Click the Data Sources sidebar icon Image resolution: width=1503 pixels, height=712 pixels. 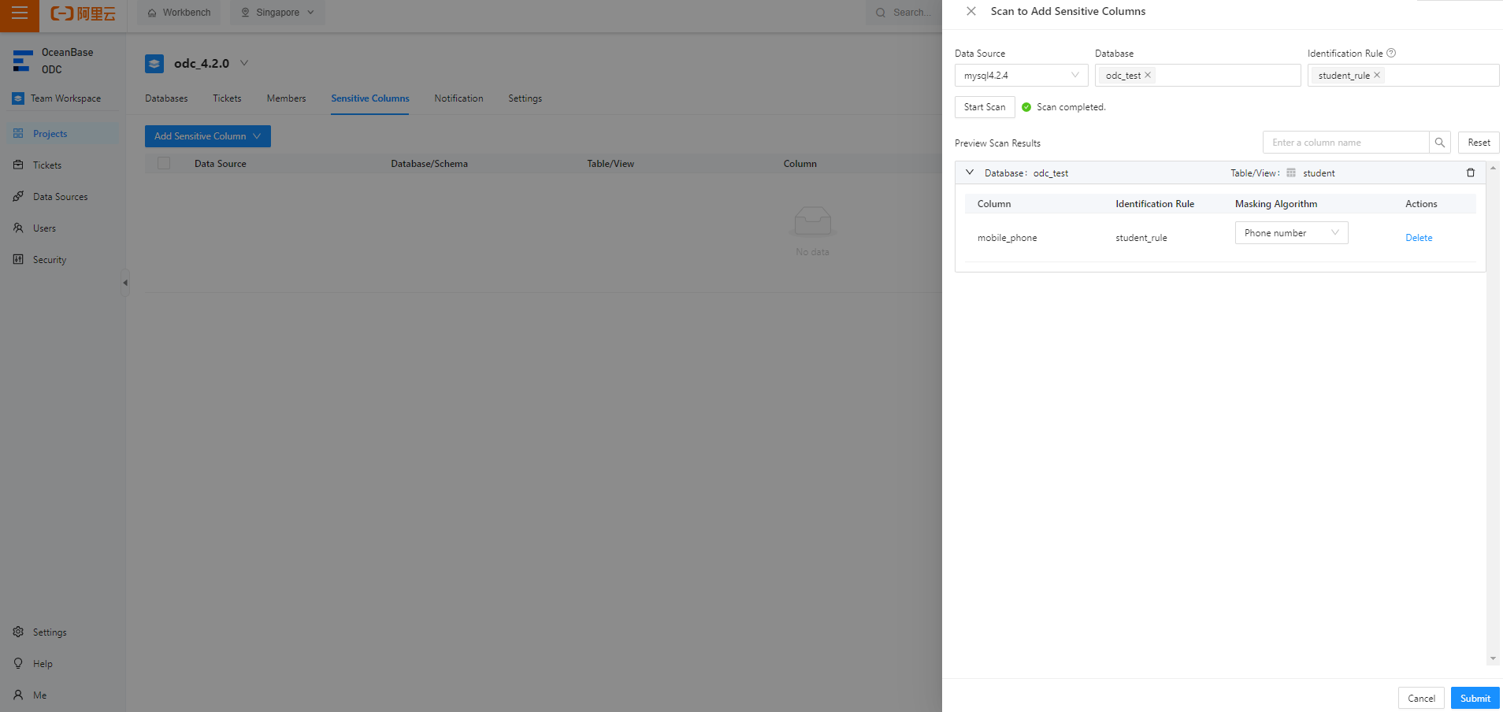[x=18, y=197]
